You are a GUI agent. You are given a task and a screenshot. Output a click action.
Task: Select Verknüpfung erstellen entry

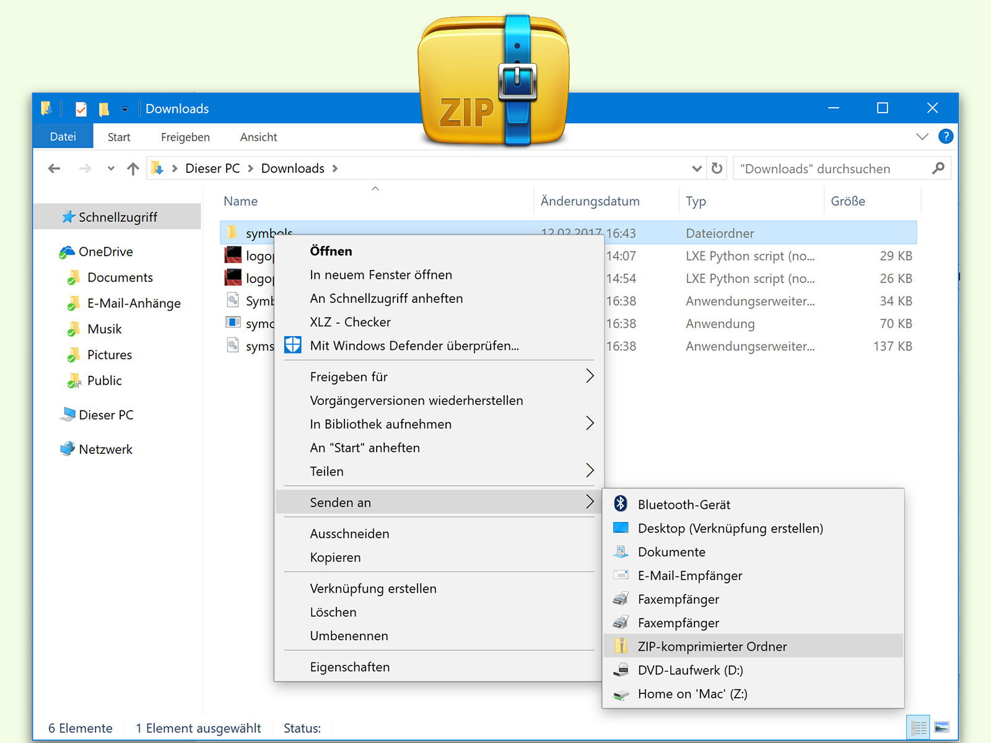(x=439, y=588)
